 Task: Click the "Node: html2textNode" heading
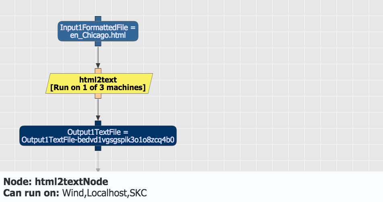click(x=56, y=181)
